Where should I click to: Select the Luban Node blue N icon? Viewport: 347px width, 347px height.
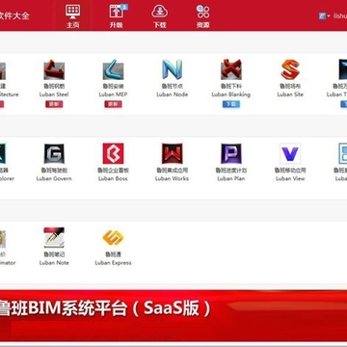[173, 69]
